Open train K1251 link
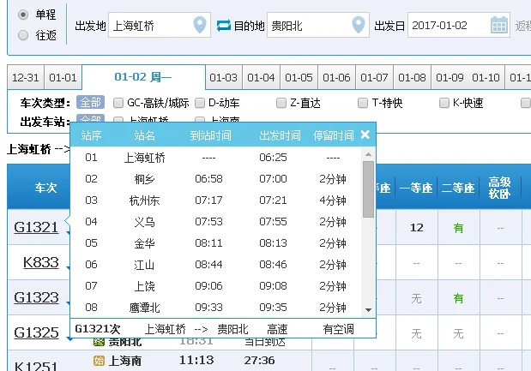Screen dimensions: 531x371 (x=36, y=366)
